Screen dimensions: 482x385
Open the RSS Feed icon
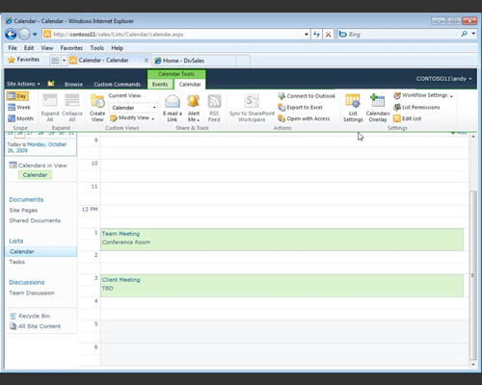click(x=214, y=101)
